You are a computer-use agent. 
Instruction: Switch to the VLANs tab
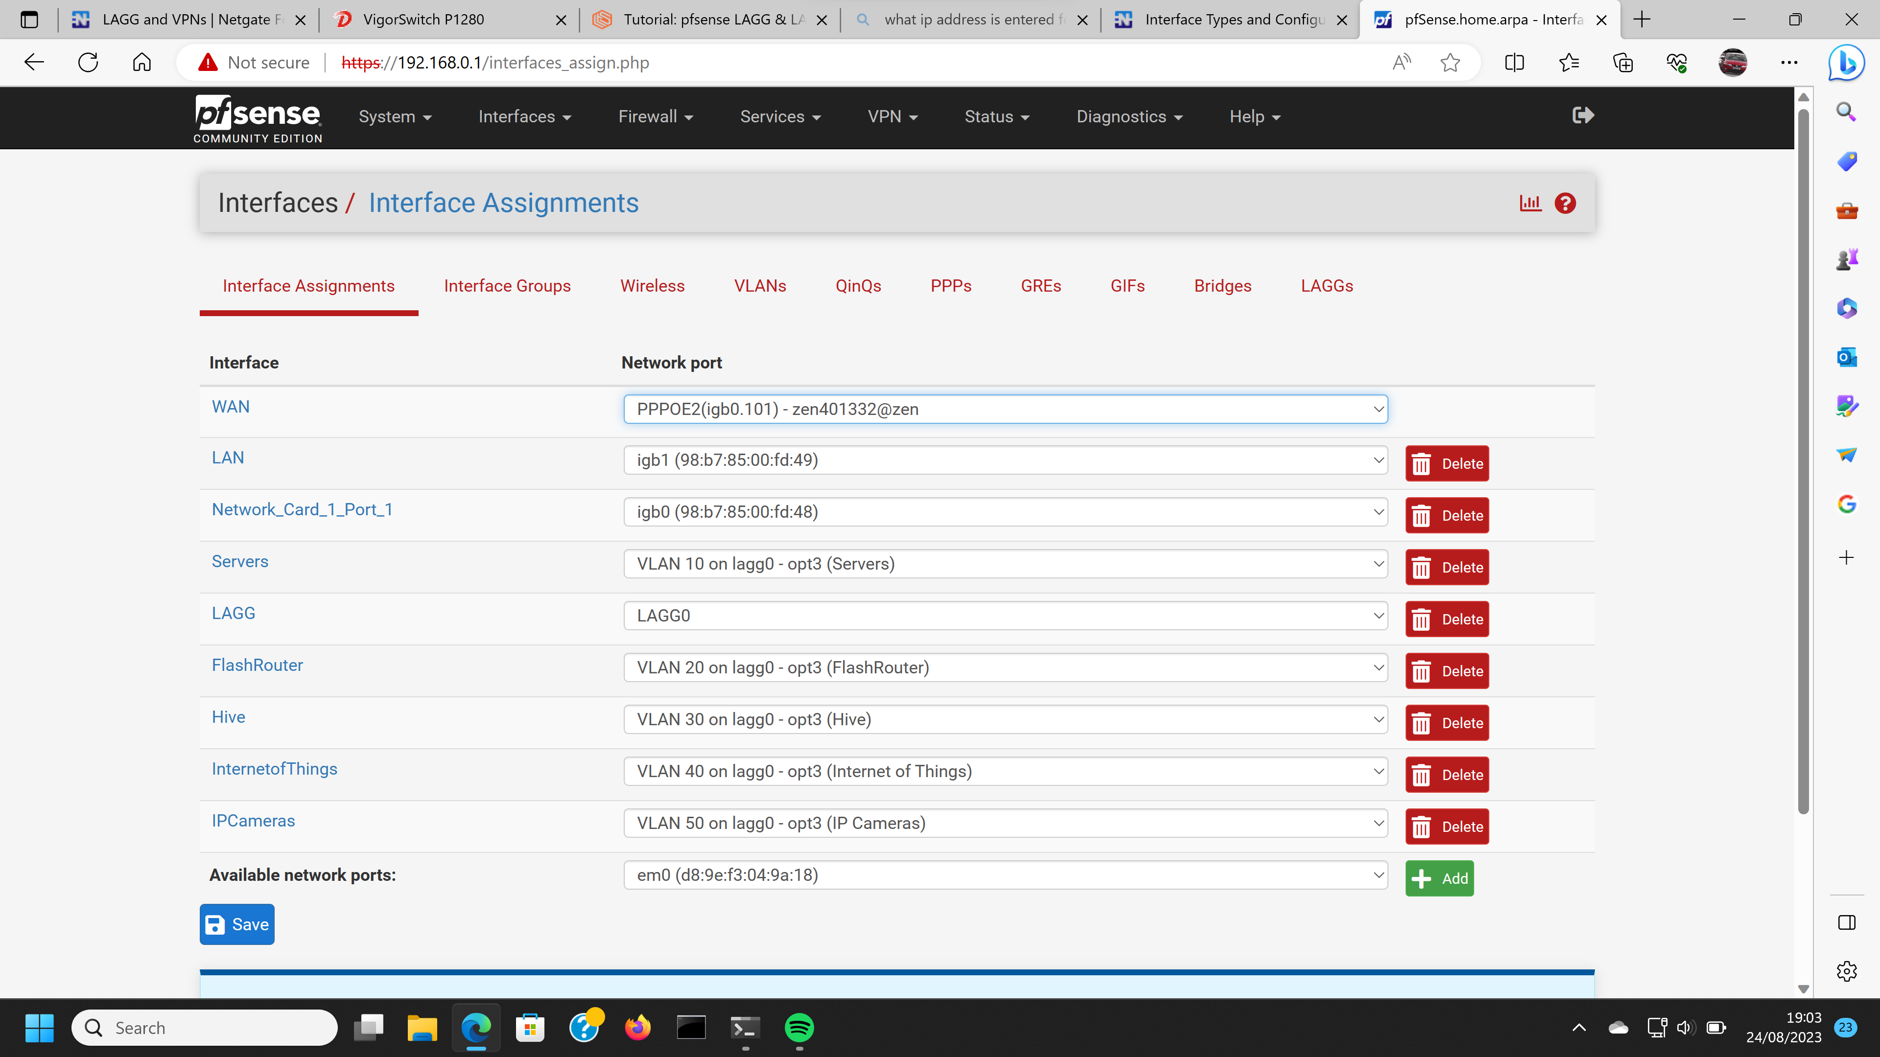coord(760,286)
